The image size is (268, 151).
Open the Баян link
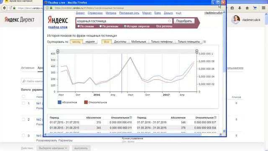(157, 13)
